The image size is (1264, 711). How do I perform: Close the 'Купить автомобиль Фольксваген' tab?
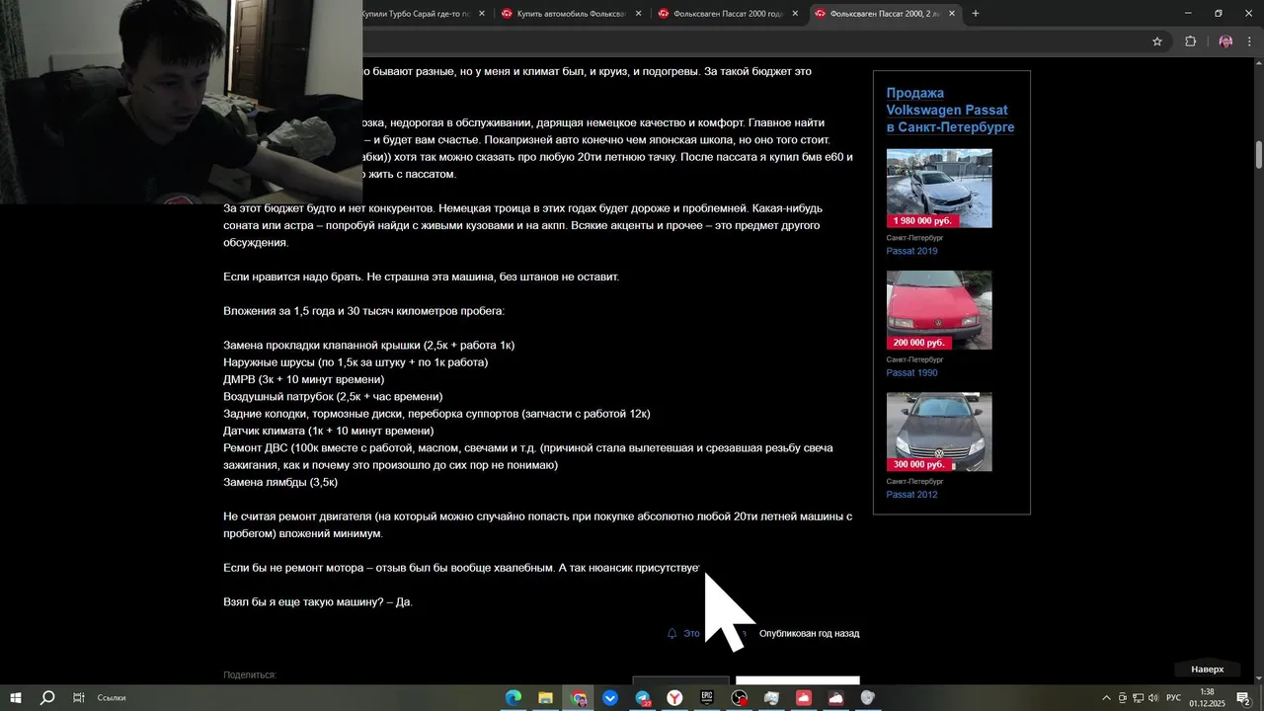[x=638, y=14]
